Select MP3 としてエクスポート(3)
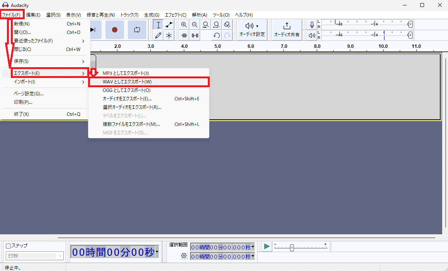 click(149, 73)
